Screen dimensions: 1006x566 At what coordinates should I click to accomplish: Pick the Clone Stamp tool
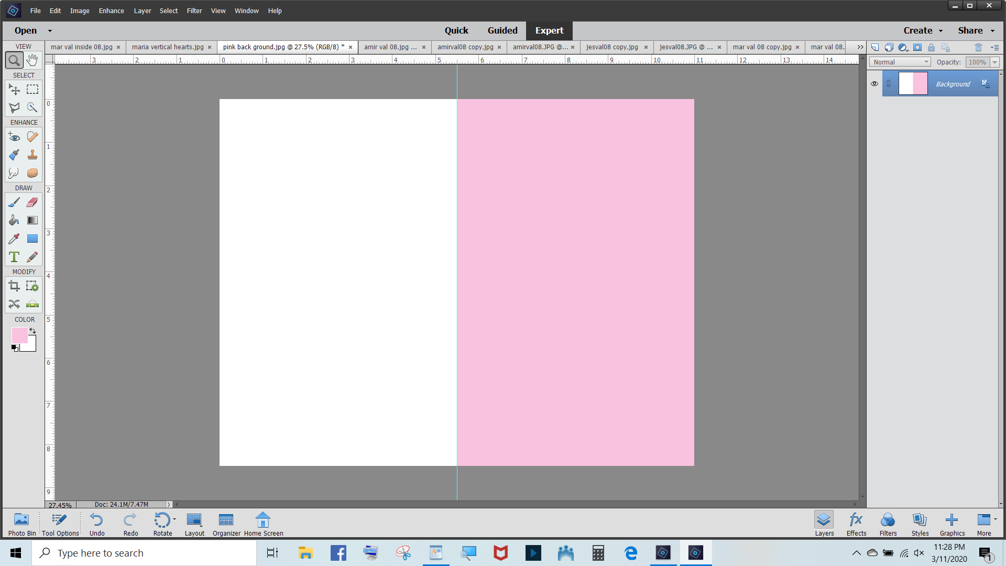32,155
